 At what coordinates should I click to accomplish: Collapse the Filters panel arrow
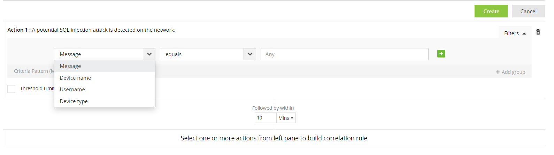(524, 33)
